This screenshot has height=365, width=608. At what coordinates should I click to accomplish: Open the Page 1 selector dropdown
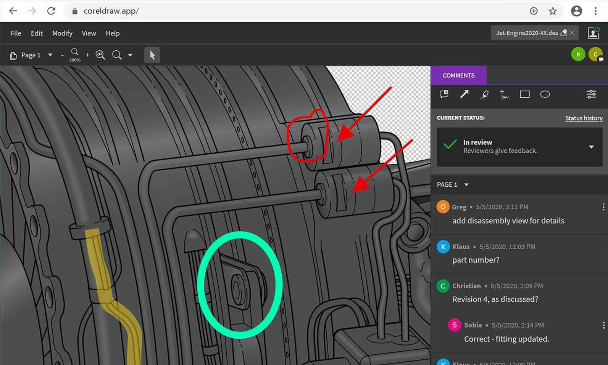[50, 55]
